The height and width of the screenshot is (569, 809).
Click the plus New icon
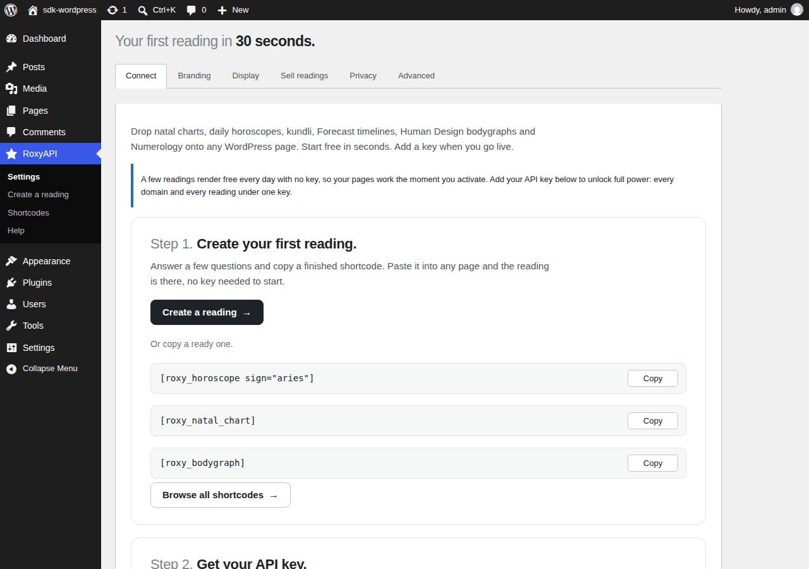tap(222, 10)
